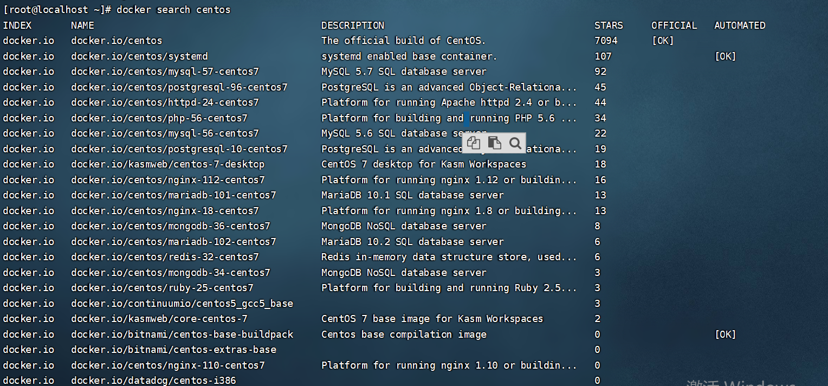Viewport: 828px width, 386px height.
Task: Select 'docker.io/centos/ruby-25-centos7' name
Action: point(162,288)
